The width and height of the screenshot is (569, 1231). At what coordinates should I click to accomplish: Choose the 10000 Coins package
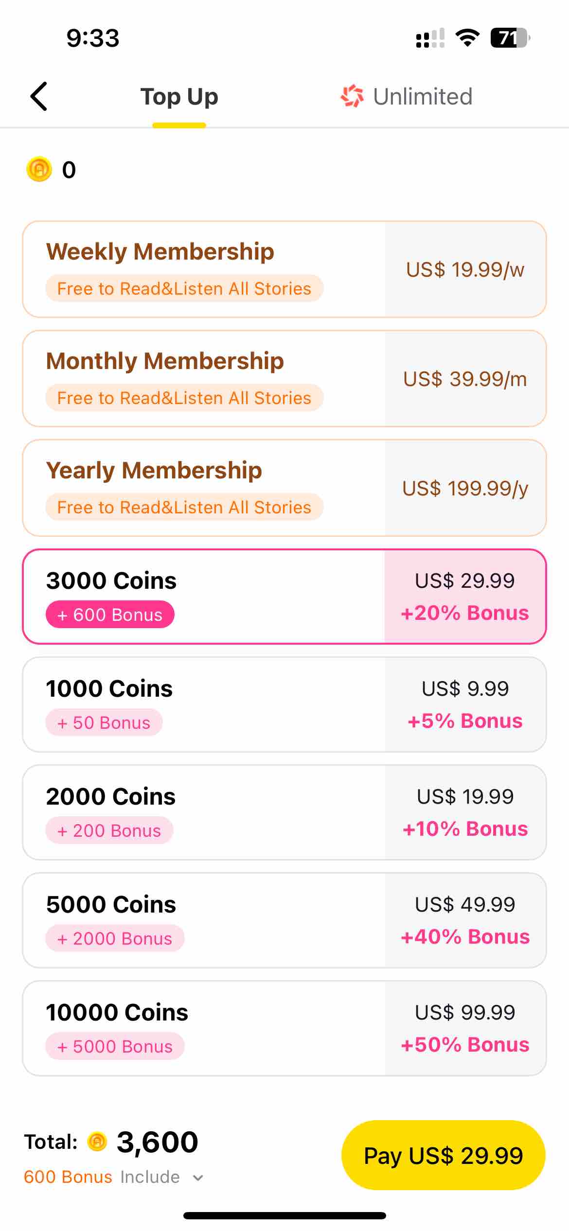pyautogui.click(x=284, y=1028)
